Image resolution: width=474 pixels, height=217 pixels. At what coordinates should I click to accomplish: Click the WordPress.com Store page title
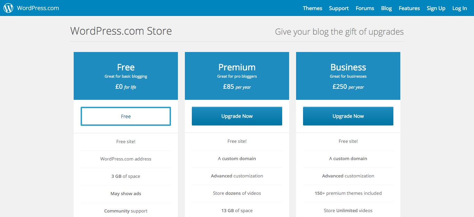pos(121,31)
